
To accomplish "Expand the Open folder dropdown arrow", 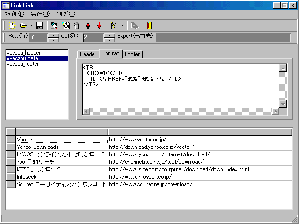I will pyautogui.click(x=31, y=26).
